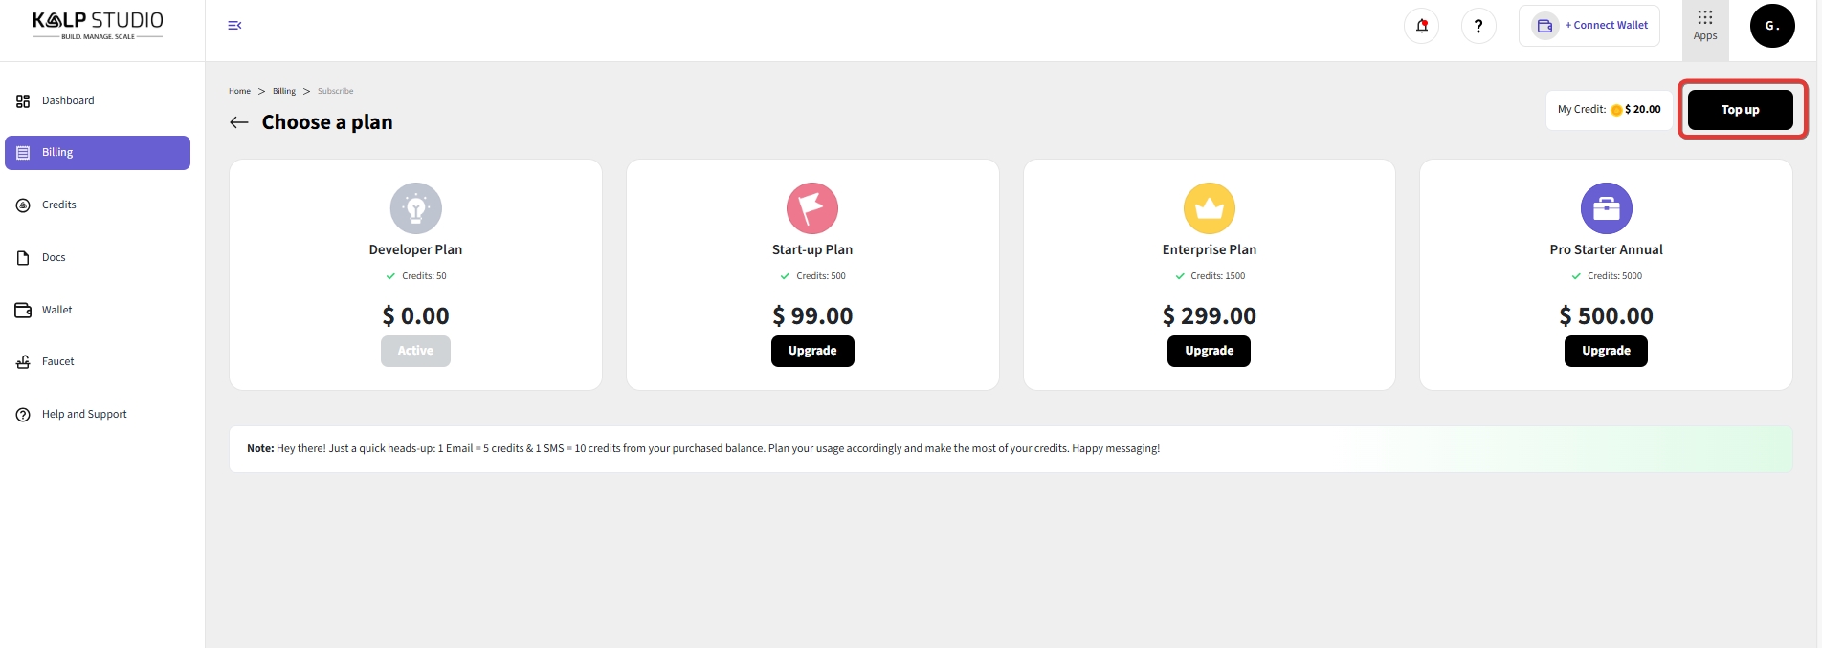Viewport: 1822px width, 648px height.
Task: Select Wallet in the sidebar
Action: coord(56,310)
